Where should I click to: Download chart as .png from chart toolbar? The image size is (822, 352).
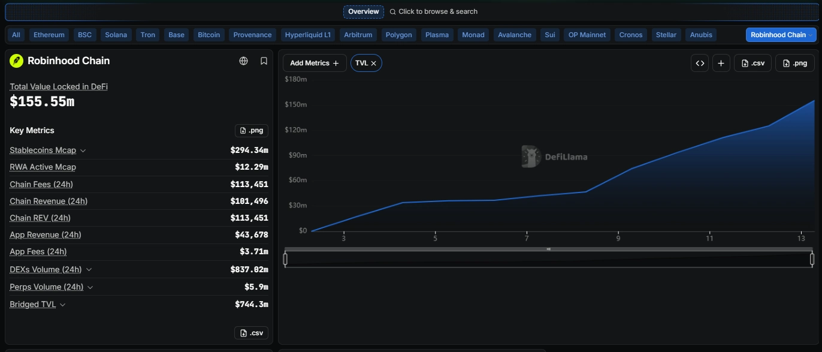pyautogui.click(x=794, y=63)
